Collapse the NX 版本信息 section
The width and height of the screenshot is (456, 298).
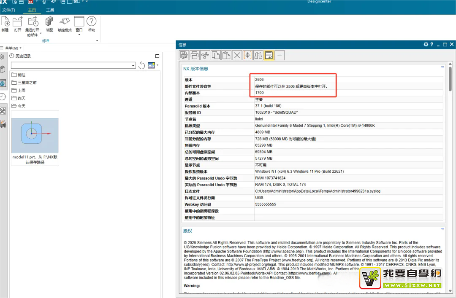442,67
